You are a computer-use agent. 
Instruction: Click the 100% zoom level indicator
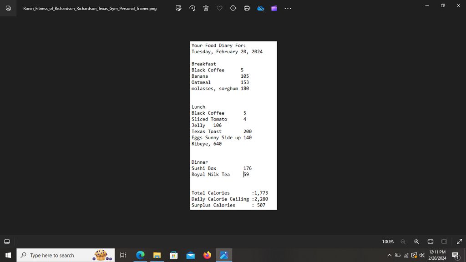pyautogui.click(x=388, y=242)
